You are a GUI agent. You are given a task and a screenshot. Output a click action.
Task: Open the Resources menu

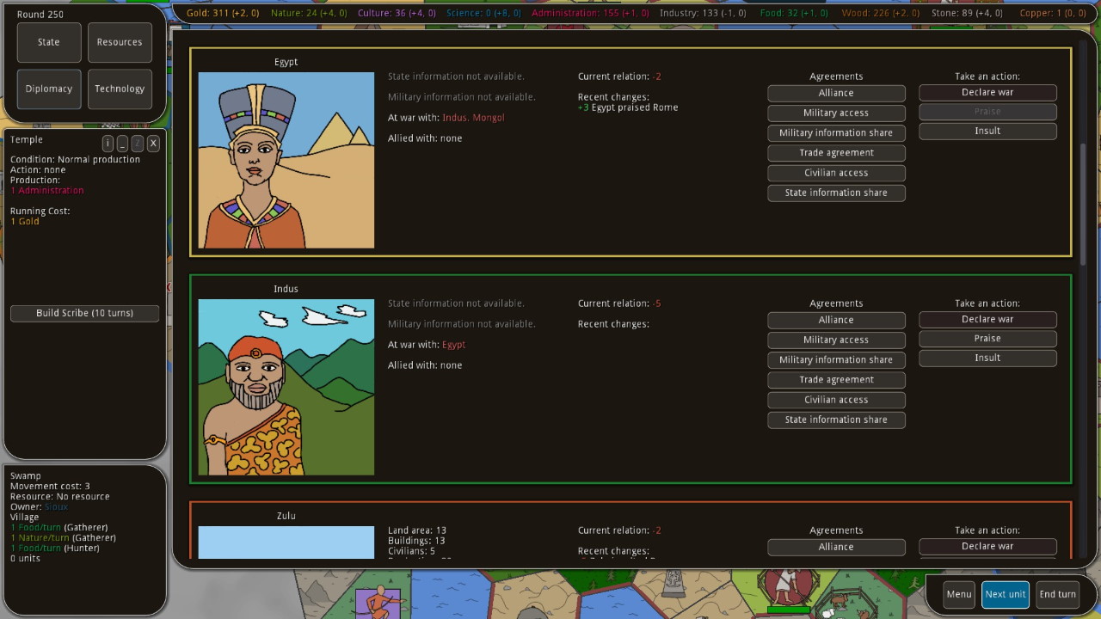(x=120, y=42)
